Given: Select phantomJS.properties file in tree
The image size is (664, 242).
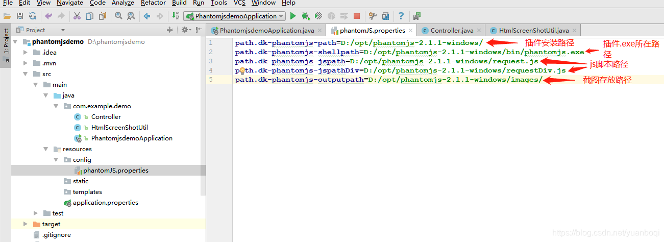Looking at the screenshot, I should tap(115, 171).
